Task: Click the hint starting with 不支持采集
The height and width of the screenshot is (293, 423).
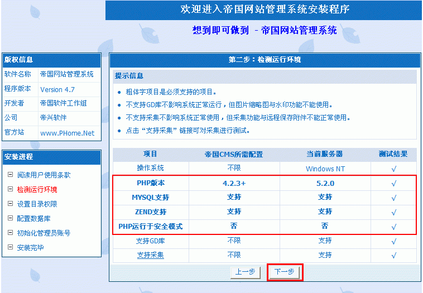Action: [x=238, y=118]
